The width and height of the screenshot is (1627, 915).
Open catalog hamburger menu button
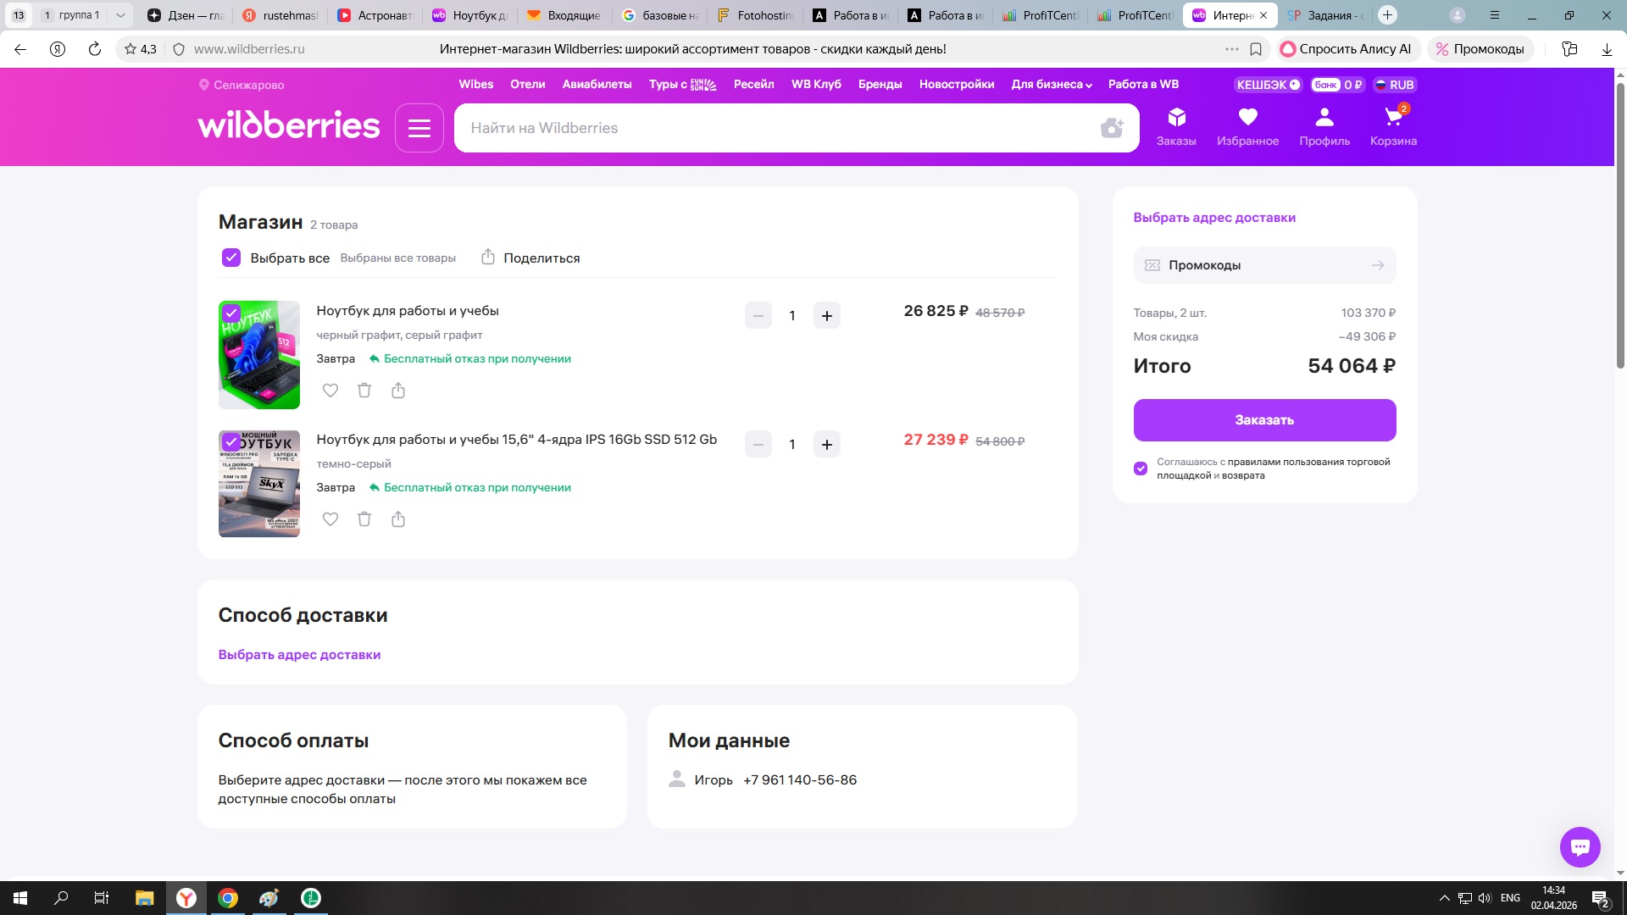(419, 128)
